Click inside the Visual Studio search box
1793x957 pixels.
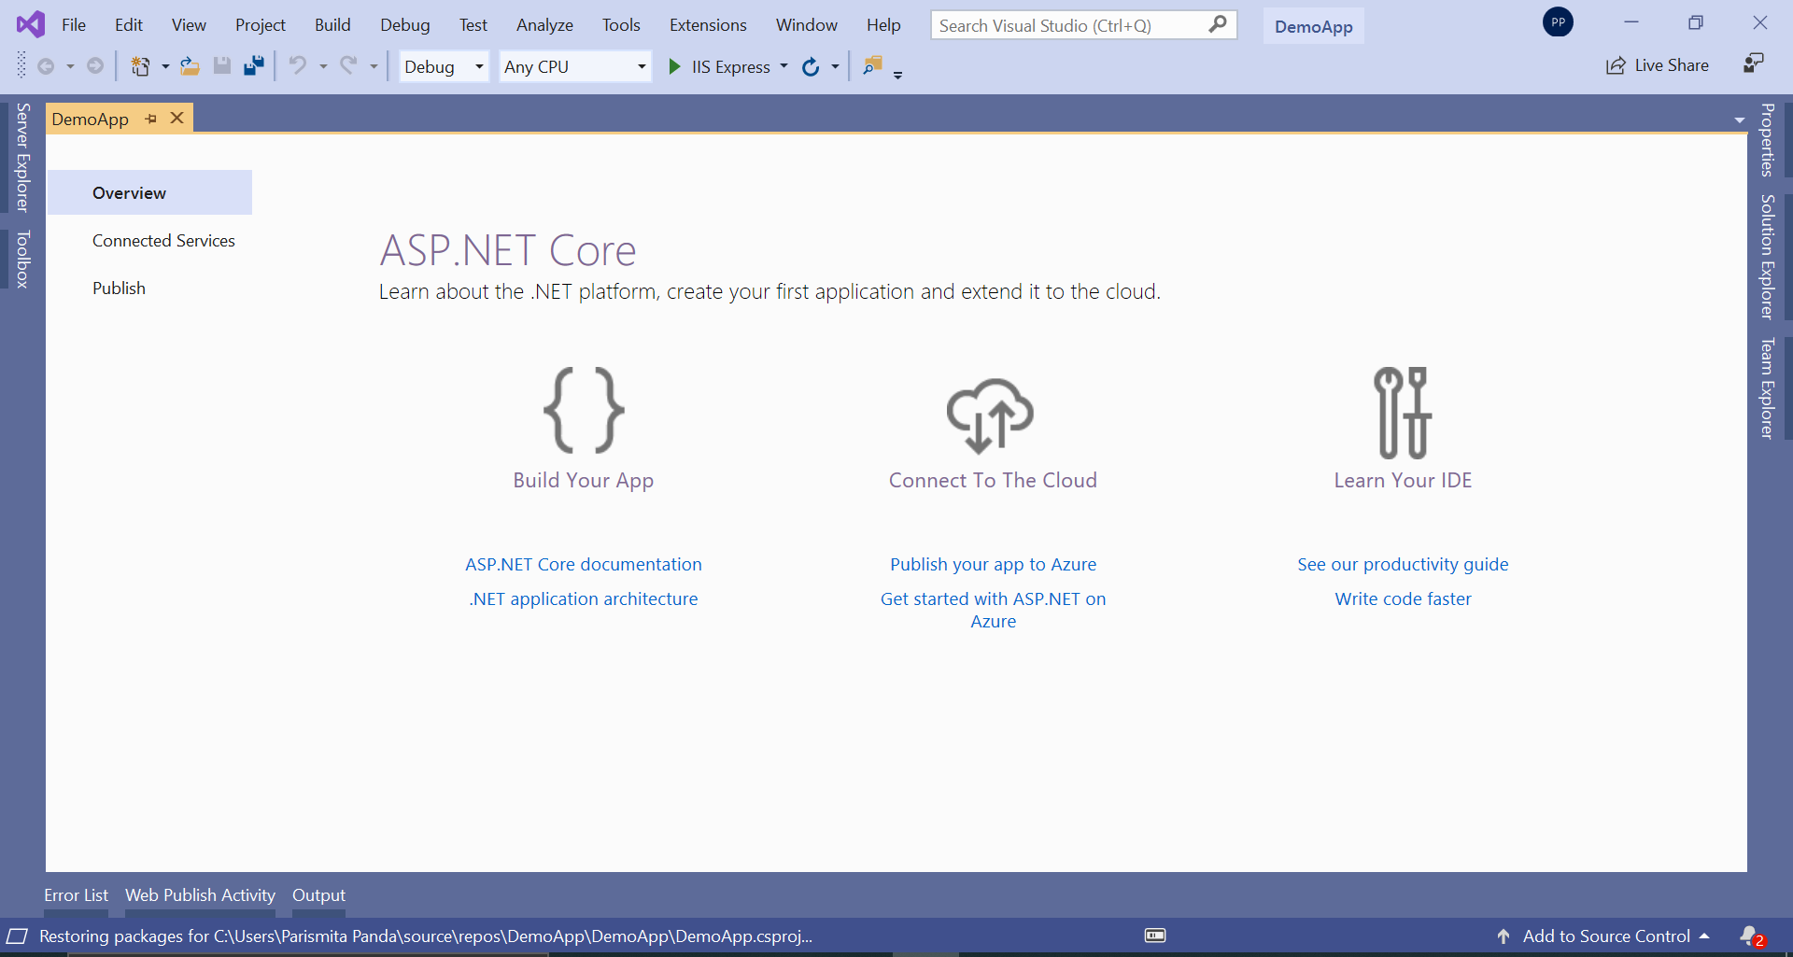point(1065,25)
